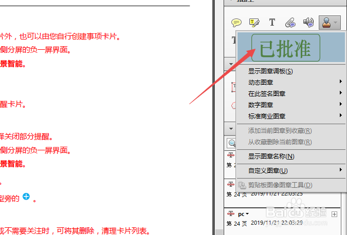347x235 pixels.
Task: Select the attach file paperclip tool
Action: pos(290,23)
